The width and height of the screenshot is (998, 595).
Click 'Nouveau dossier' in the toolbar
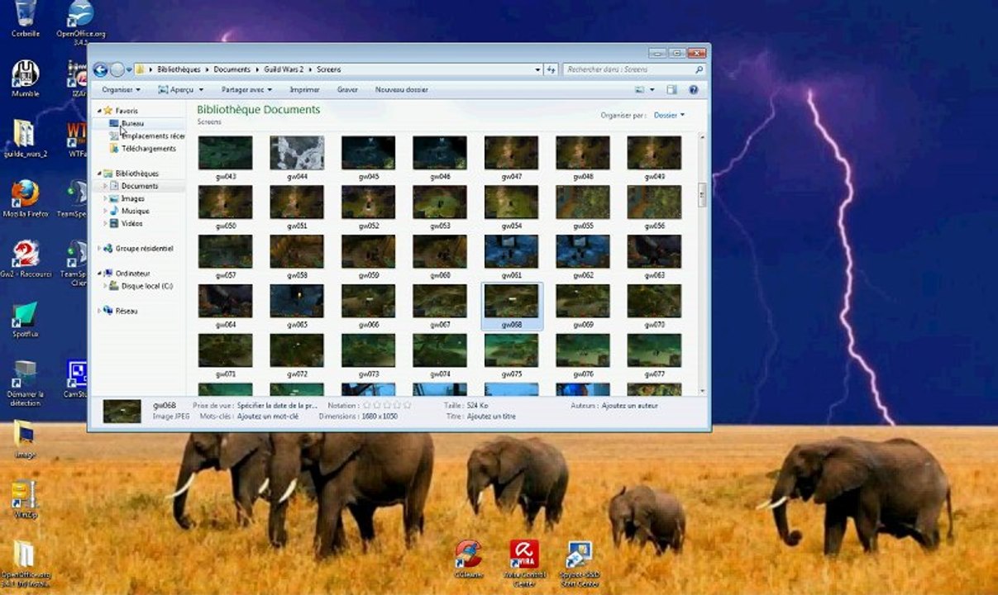pos(401,89)
